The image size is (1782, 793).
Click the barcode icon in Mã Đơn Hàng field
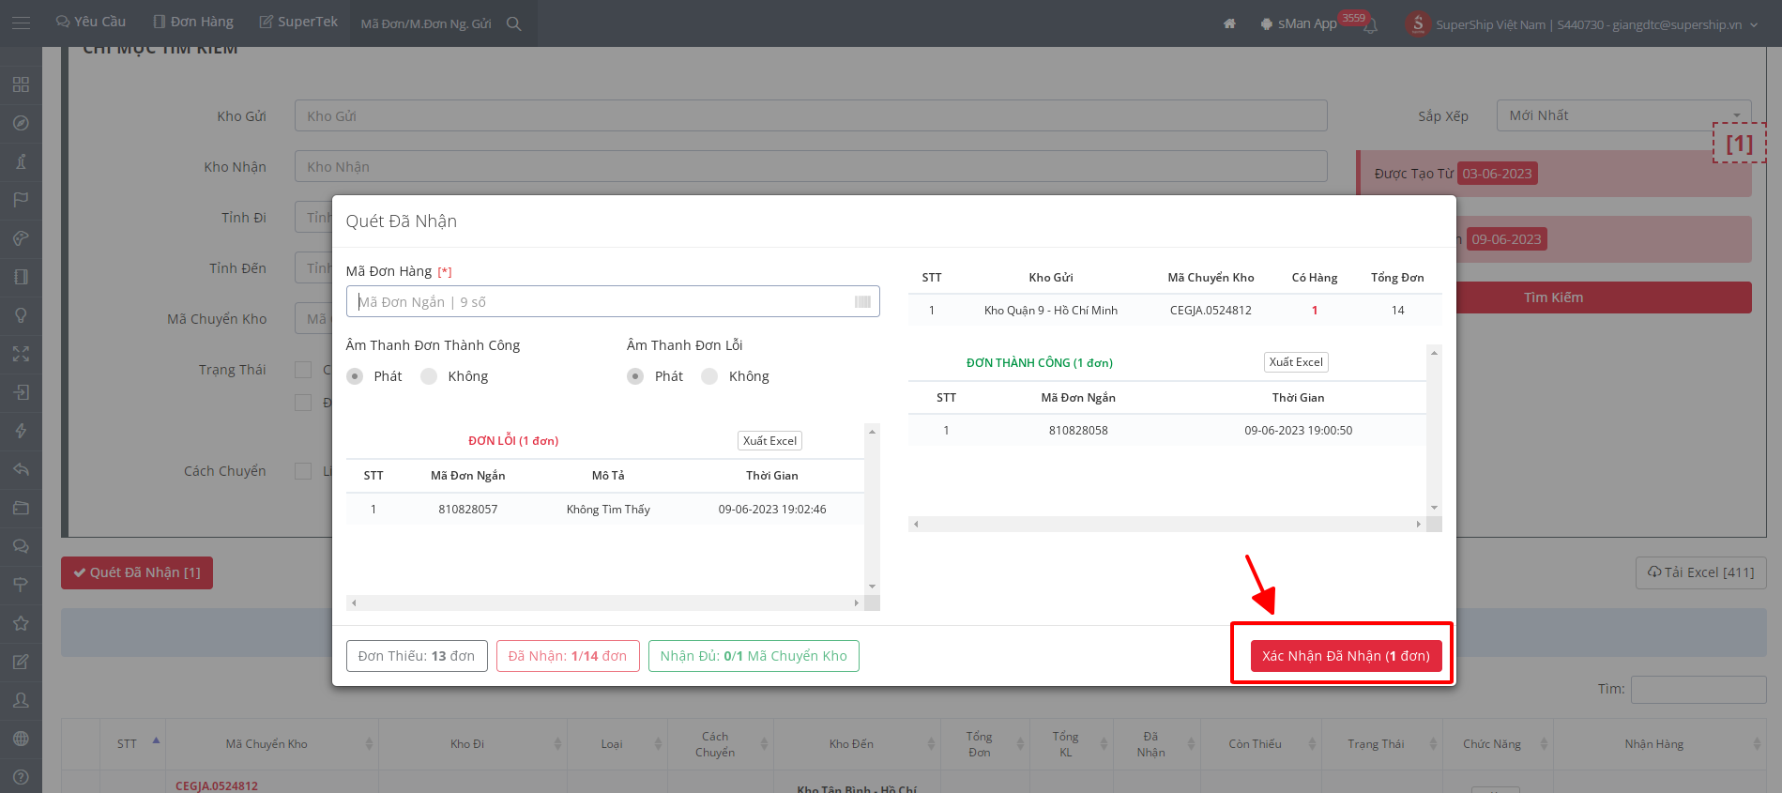tap(862, 302)
